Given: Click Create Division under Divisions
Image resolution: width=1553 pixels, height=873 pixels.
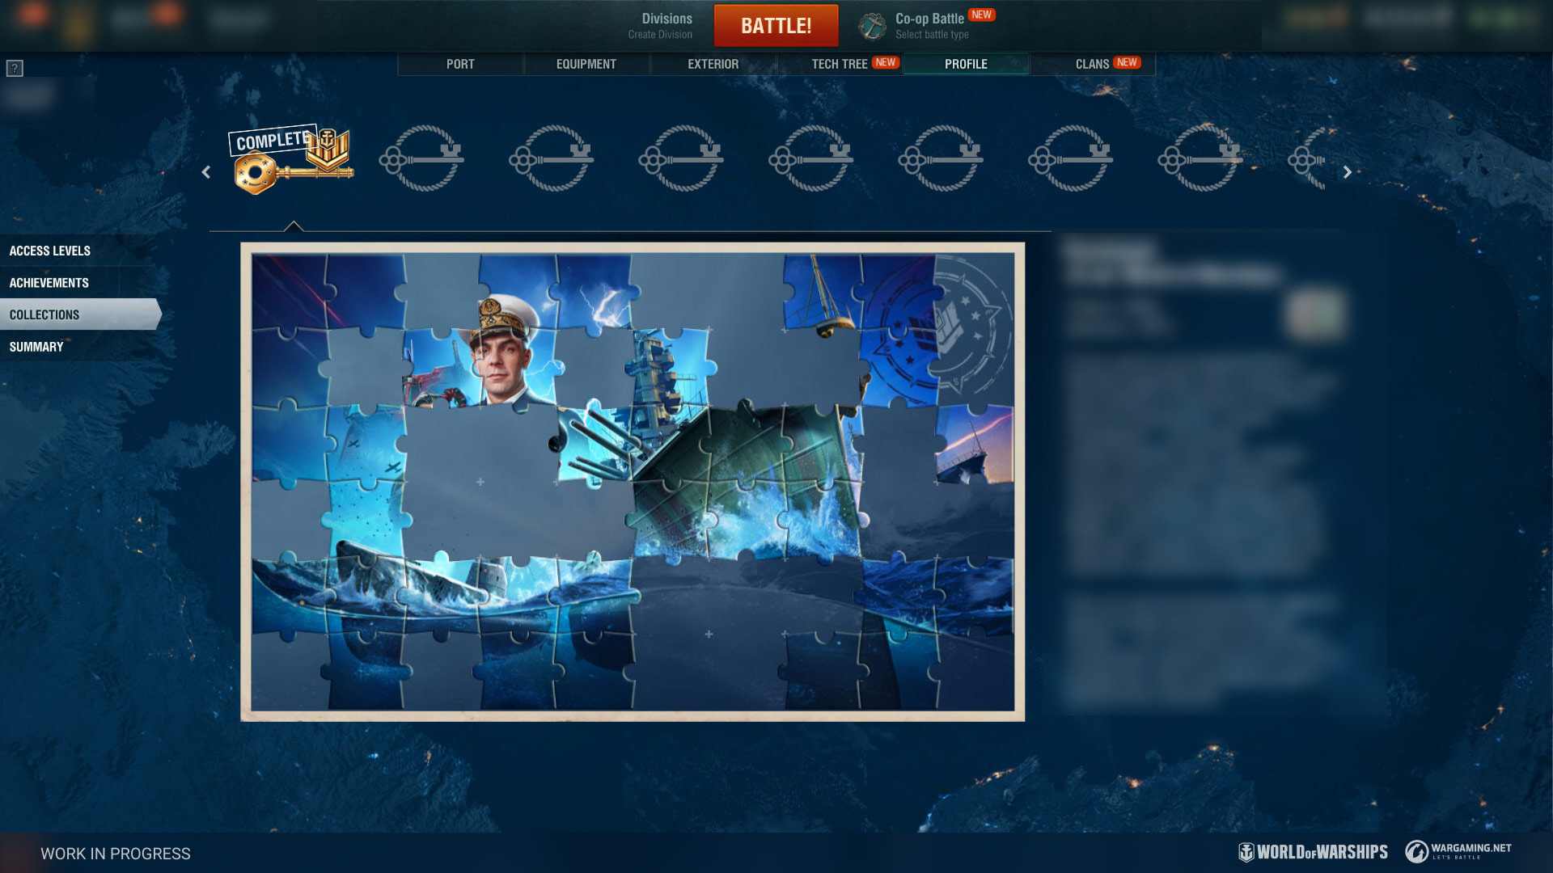Looking at the screenshot, I should click(660, 35).
